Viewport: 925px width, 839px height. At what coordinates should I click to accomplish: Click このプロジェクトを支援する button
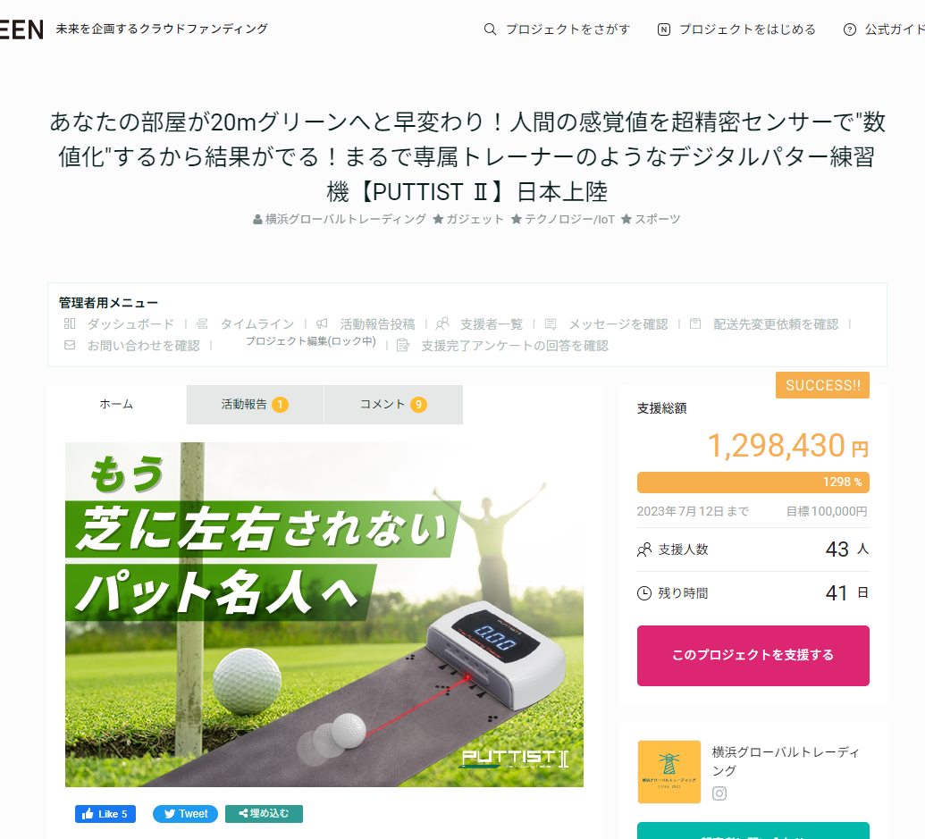[753, 655]
